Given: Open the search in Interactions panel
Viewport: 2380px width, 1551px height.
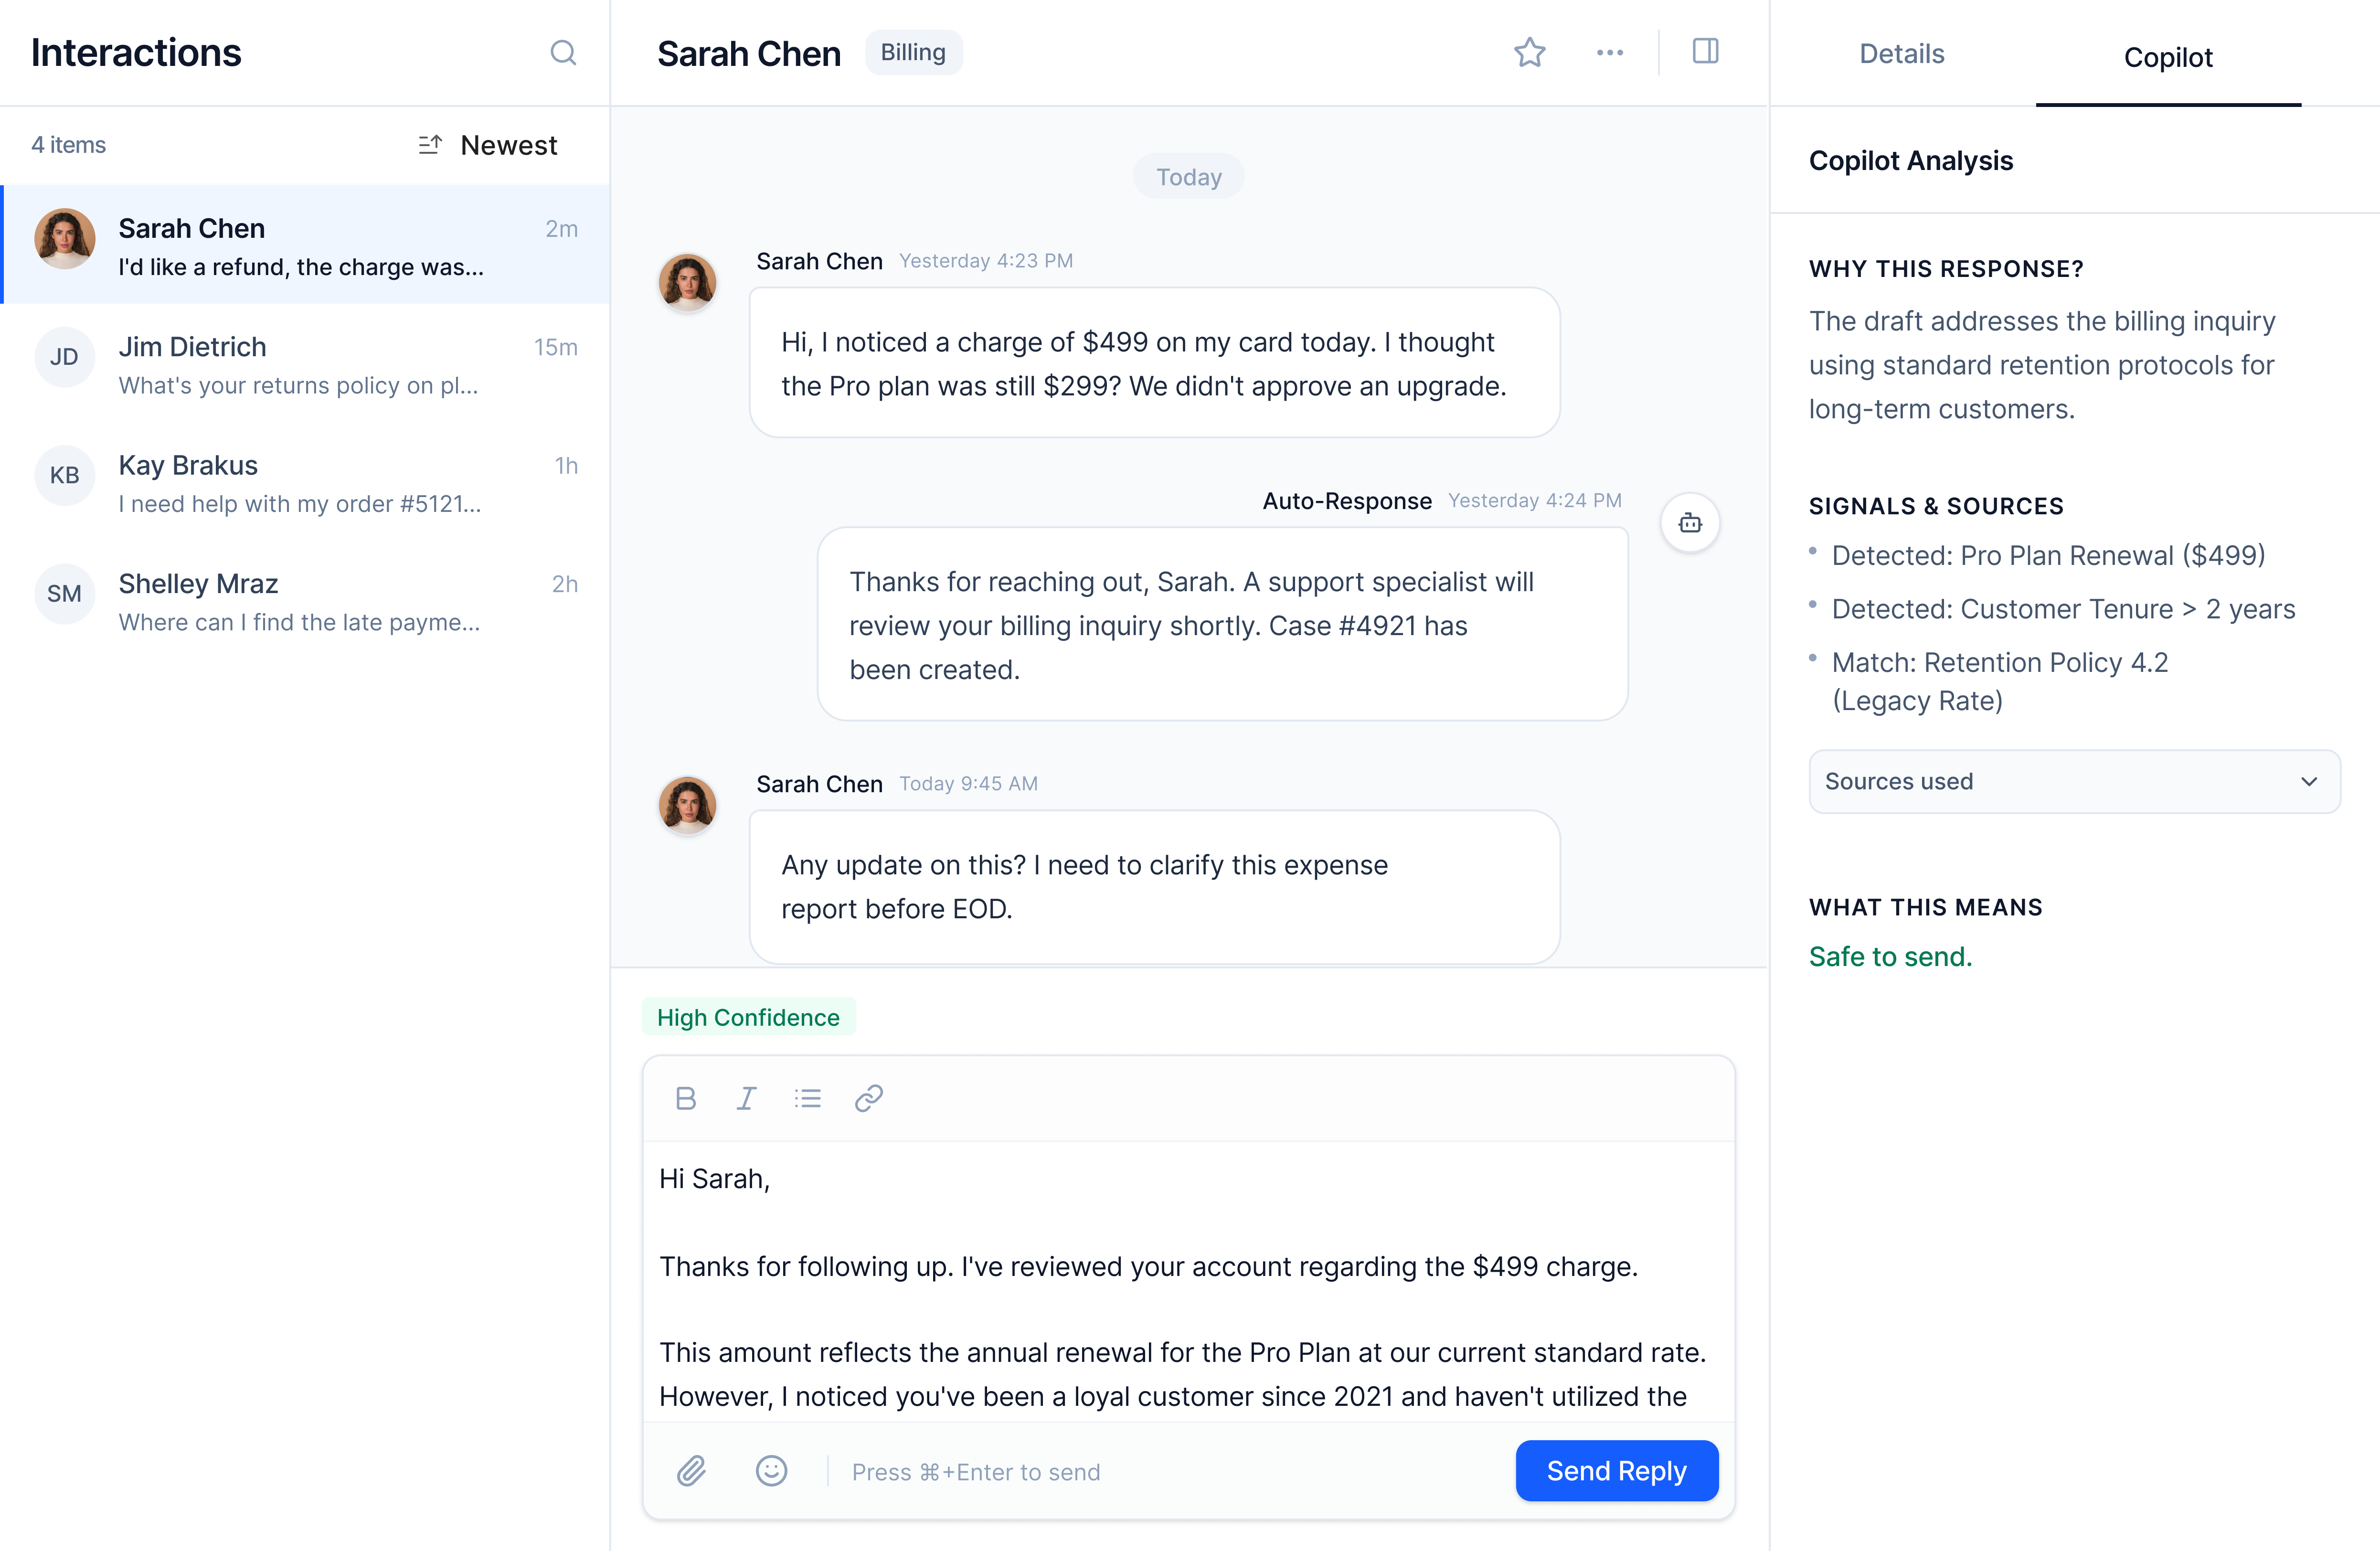Looking at the screenshot, I should (x=563, y=53).
